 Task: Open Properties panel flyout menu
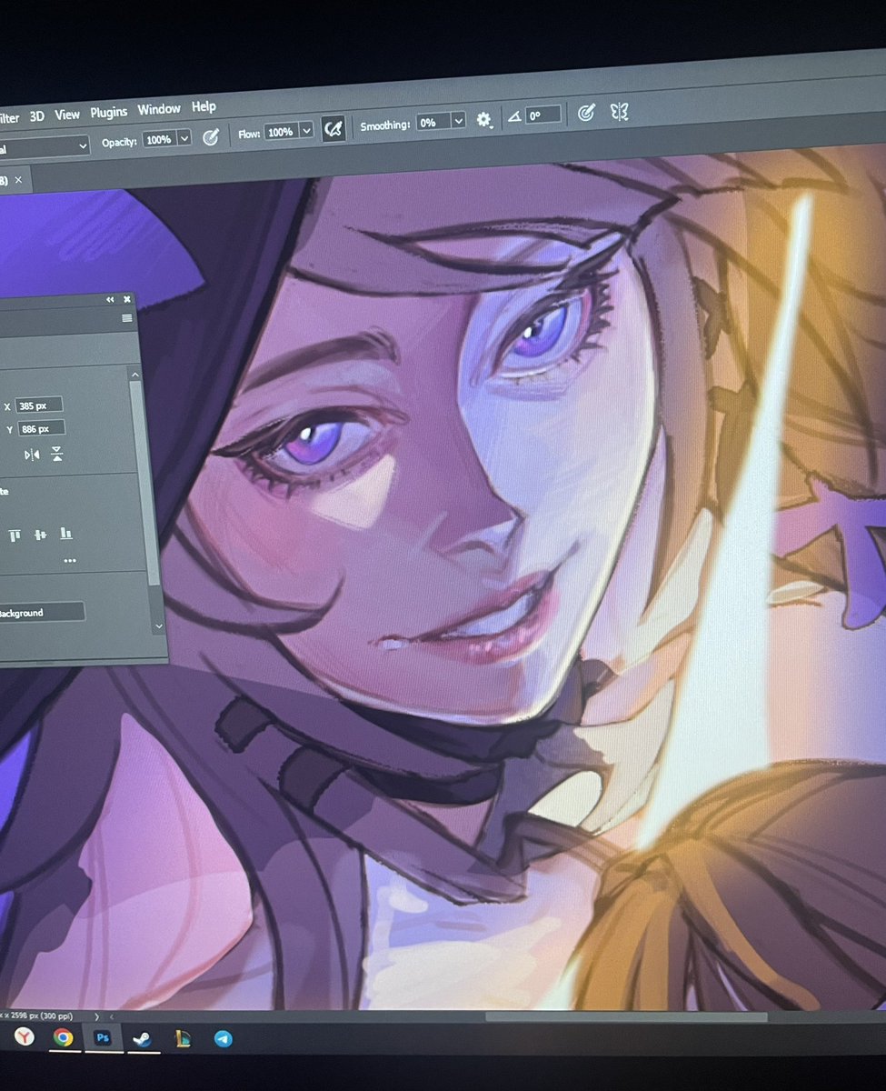127,318
